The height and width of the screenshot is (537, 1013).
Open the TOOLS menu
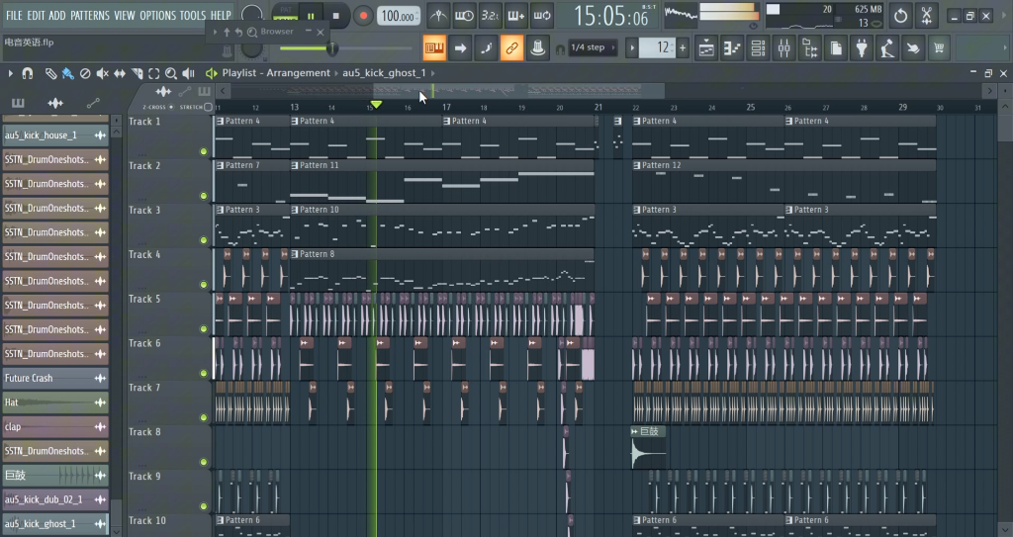(x=193, y=15)
